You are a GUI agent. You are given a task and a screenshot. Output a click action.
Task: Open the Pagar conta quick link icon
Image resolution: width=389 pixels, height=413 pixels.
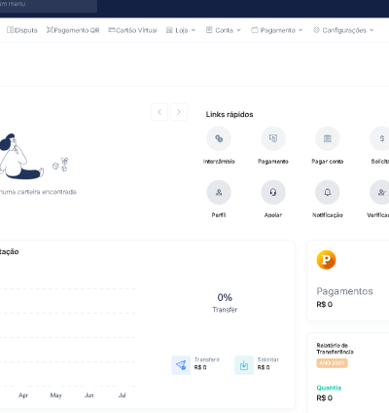pyautogui.click(x=328, y=138)
